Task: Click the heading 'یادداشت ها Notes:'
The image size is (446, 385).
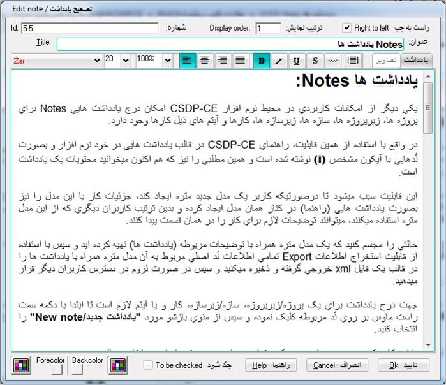Action: [x=357, y=81]
